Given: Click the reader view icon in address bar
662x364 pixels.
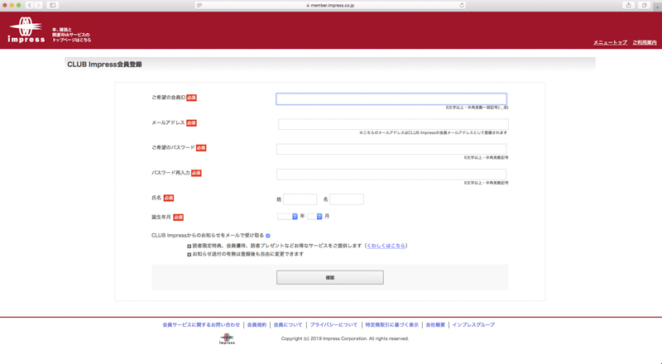Looking at the screenshot, I should point(199,5).
